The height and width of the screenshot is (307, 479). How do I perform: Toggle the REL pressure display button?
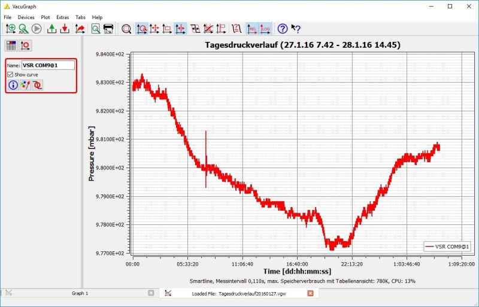point(252,29)
